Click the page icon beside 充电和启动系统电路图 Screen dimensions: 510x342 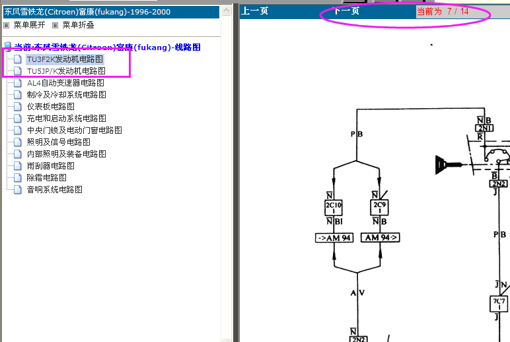(18, 119)
